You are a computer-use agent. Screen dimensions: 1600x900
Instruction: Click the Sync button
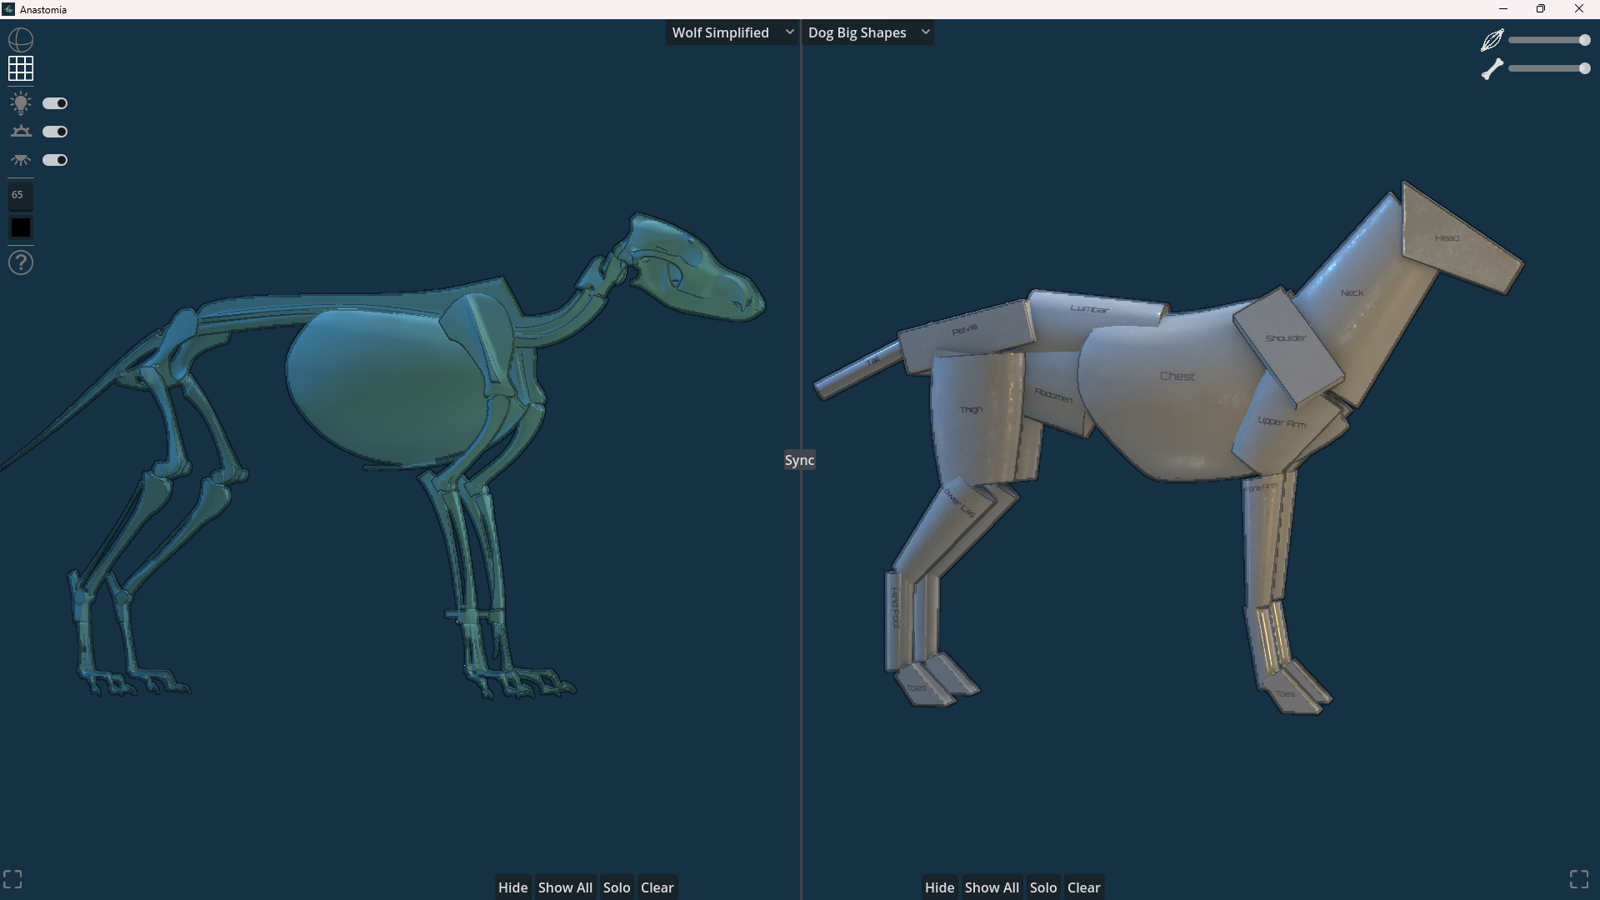coord(799,460)
